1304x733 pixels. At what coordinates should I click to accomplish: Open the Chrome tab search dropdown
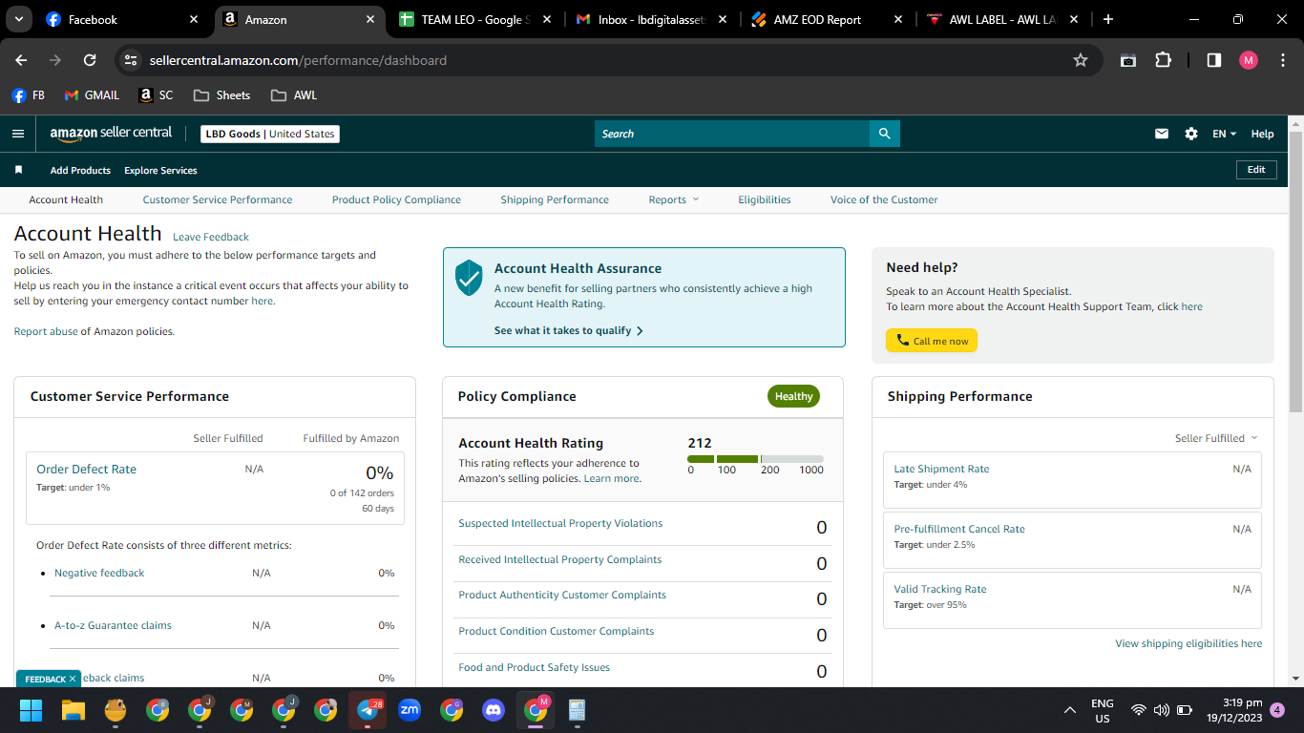[x=19, y=19]
